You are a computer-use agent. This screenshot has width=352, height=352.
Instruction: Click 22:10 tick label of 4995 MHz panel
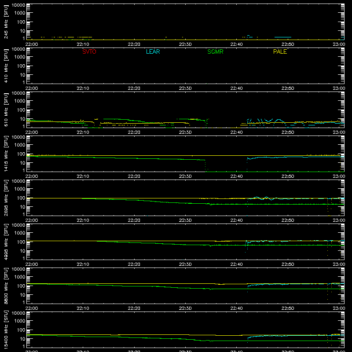(x=83, y=264)
